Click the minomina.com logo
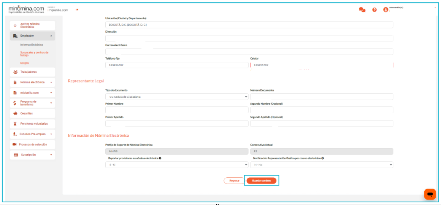441x205 pixels. (x=26, y=9)
